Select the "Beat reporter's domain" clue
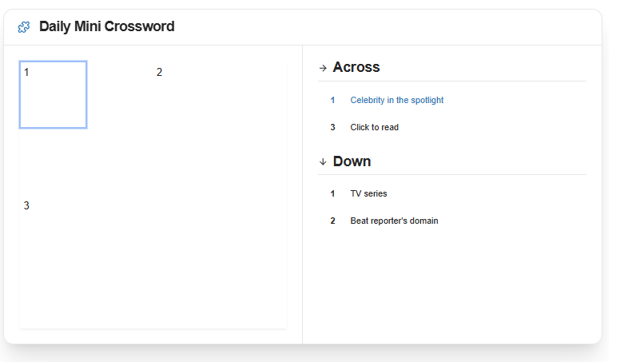 (x=394, y=221)
